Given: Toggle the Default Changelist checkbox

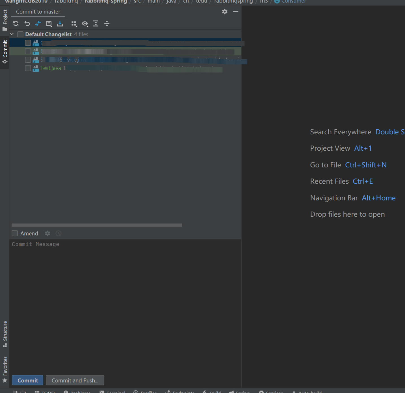Looking at the screenshot, I should pos(20,34).
